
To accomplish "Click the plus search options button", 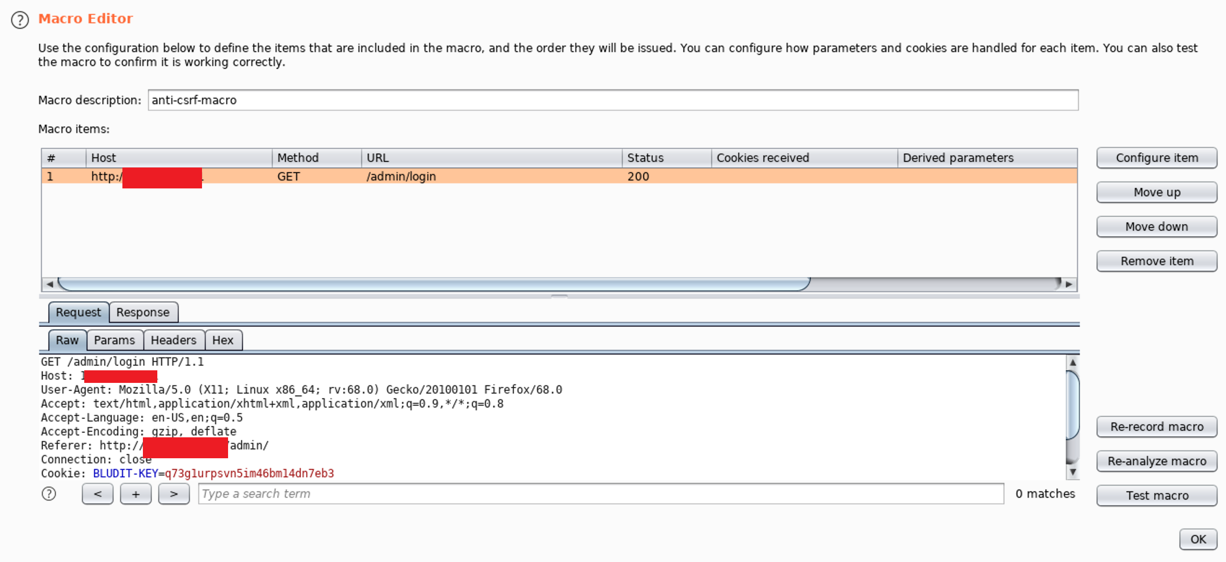I will [x=135, y=494].
